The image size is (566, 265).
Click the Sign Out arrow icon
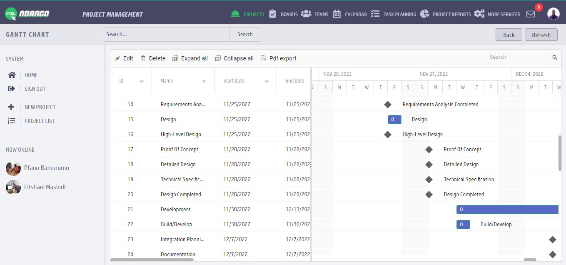[12, 89]
